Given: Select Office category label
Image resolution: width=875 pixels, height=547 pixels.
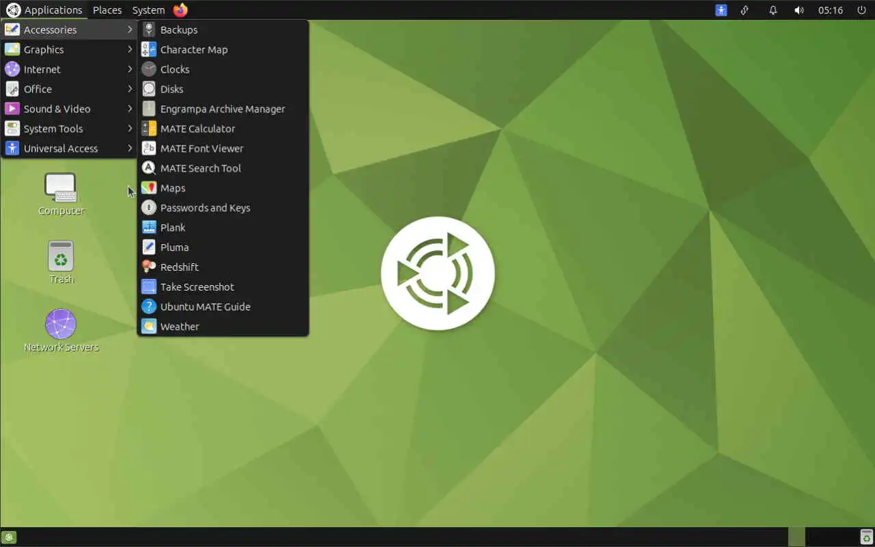Looking at the screenshot, I should [38, 90].
